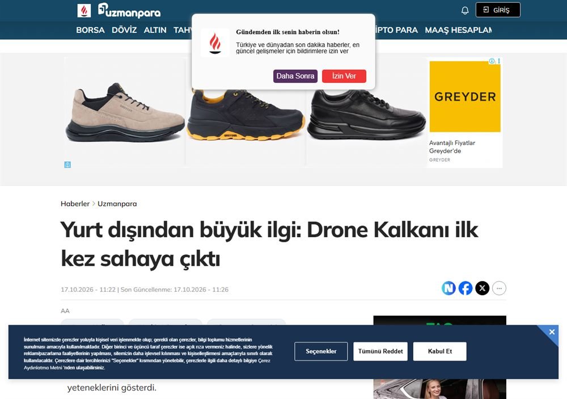The image size is (567, 399).
Task: Open the DÖVİZ menu item
Action: [124, 30]
